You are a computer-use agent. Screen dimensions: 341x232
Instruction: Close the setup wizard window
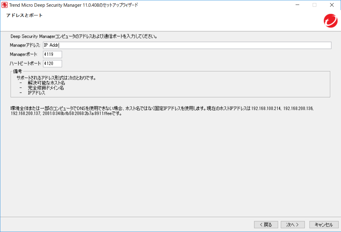332,5
